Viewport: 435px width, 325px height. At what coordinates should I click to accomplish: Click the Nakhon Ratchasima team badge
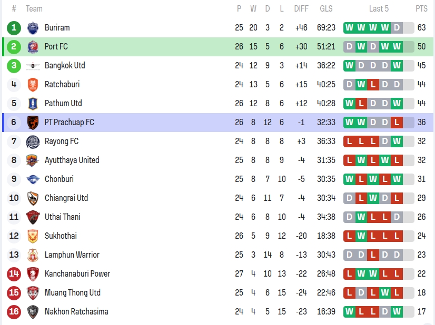(33, 312)
